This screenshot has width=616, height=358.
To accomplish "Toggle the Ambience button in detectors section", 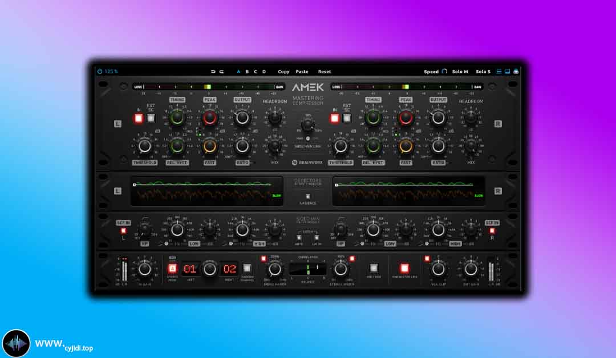I will coord(307,196).
